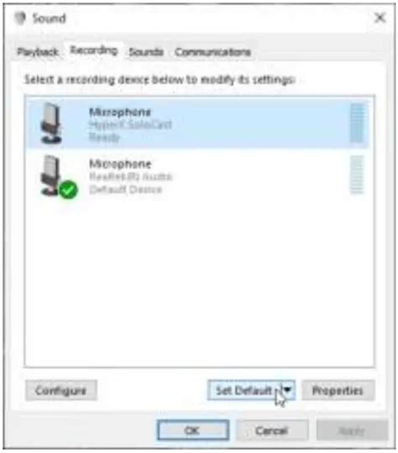Click the green default device checkmark badge
The image size is (398, 453).
tap(69, 190)
